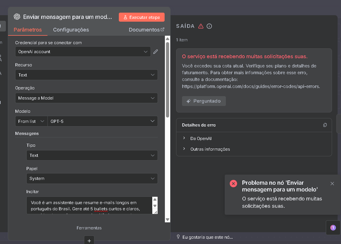This screenshot has height=244, width=341.
Task: Click the Incitar text area scroll-down arrow
Action: point(155,206)
